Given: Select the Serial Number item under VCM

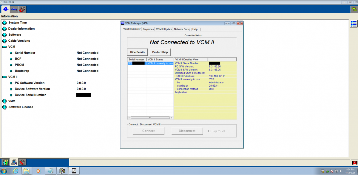Looking at the screenshot, I should coord(25,53).
